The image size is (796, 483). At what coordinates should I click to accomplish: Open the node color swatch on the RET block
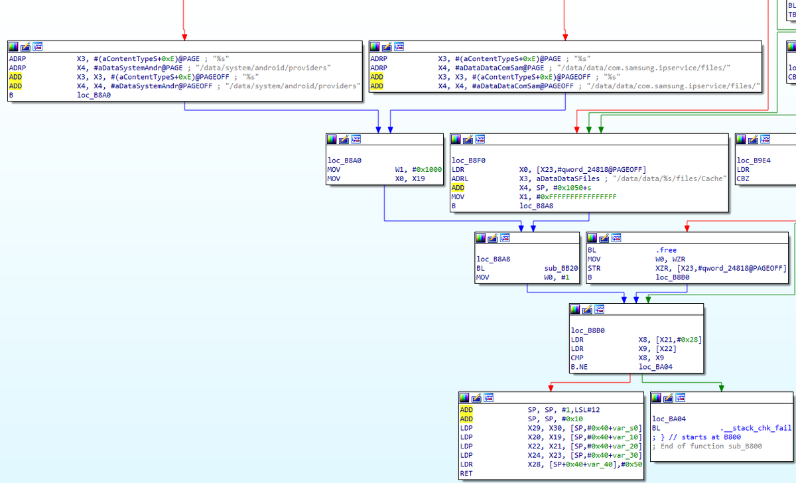tap(464, 397)
